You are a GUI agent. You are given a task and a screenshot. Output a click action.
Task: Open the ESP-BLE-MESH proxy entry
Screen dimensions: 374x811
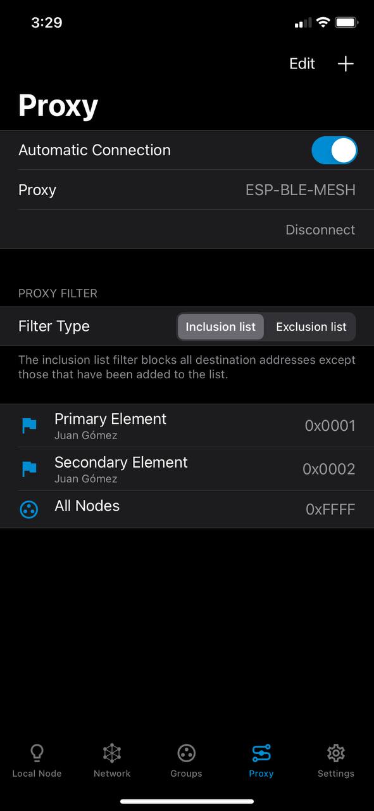coord(187,189)
